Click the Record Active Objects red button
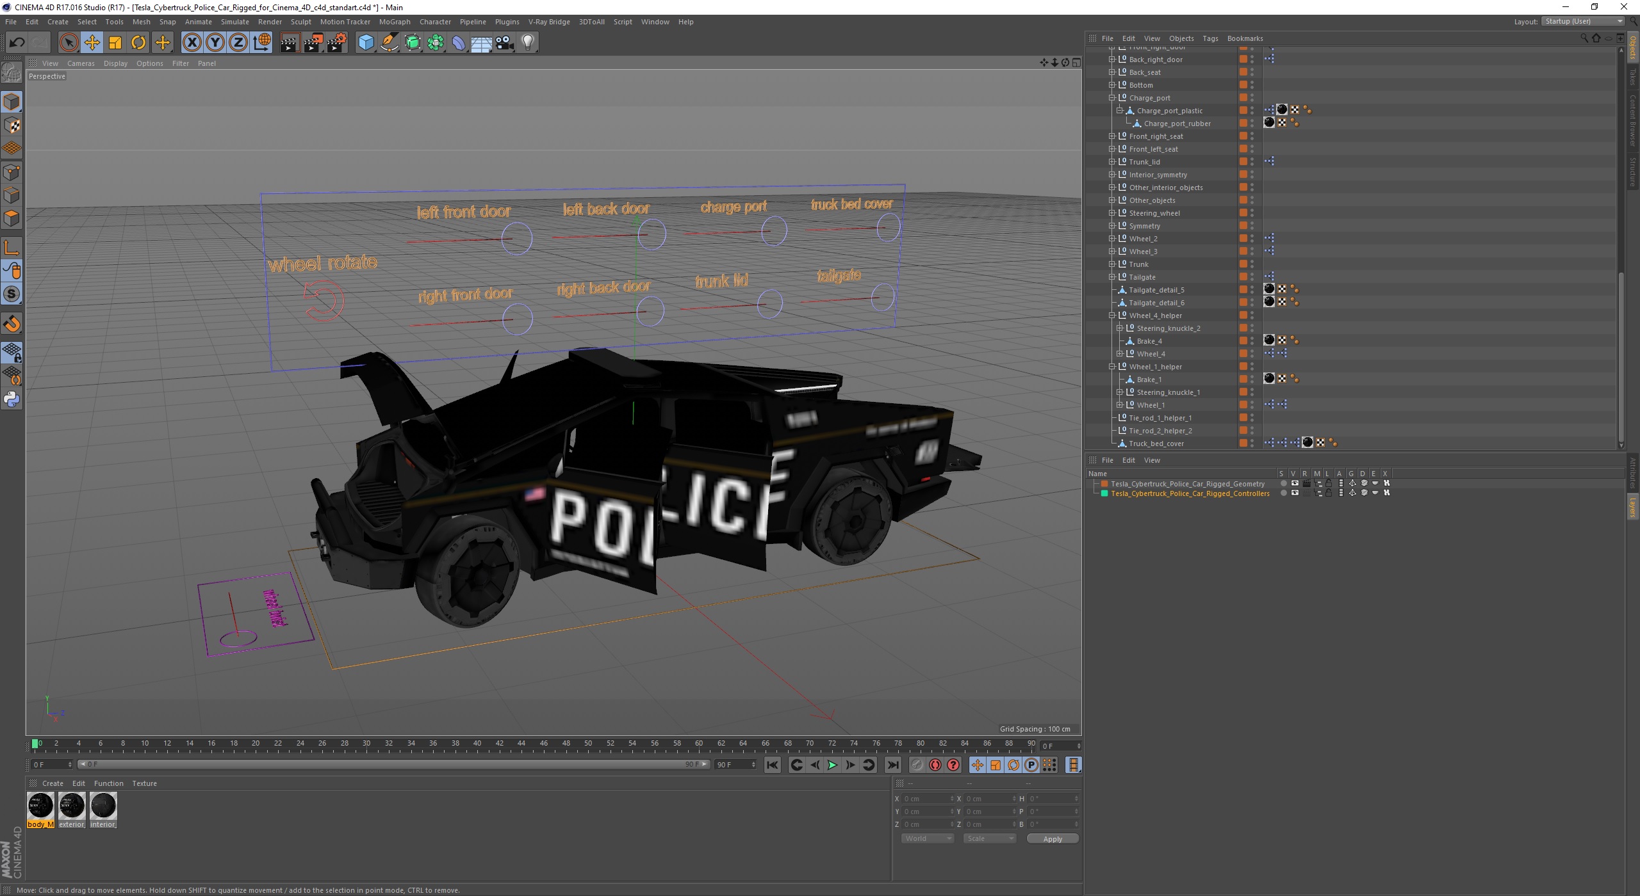Screen dimensions: 1640x896 [x=935, y=765]
